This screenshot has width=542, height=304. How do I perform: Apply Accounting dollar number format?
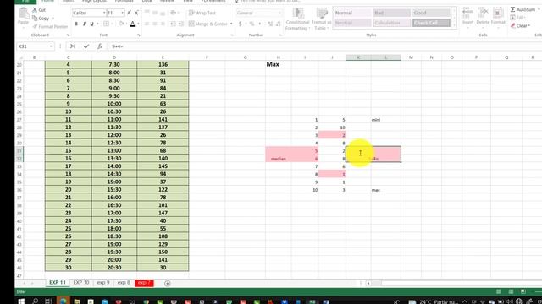pyautogui.click(x=241, y=24)
